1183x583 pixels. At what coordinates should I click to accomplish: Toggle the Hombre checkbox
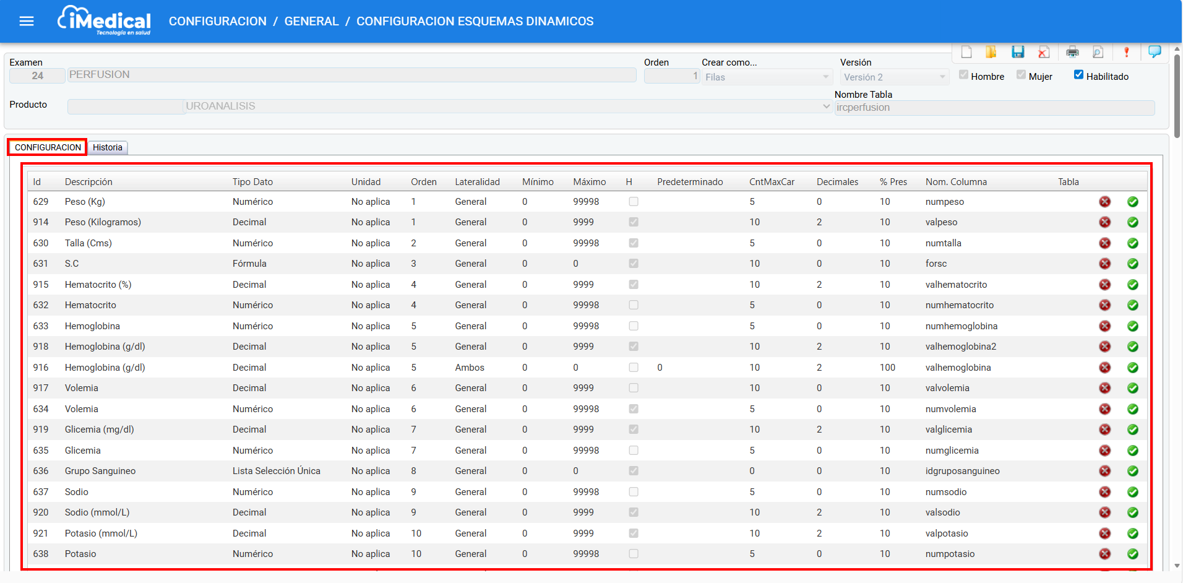[x=963, y=75]
